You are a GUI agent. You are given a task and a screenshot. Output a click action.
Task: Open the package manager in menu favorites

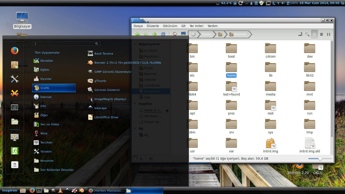coord(15,65)
